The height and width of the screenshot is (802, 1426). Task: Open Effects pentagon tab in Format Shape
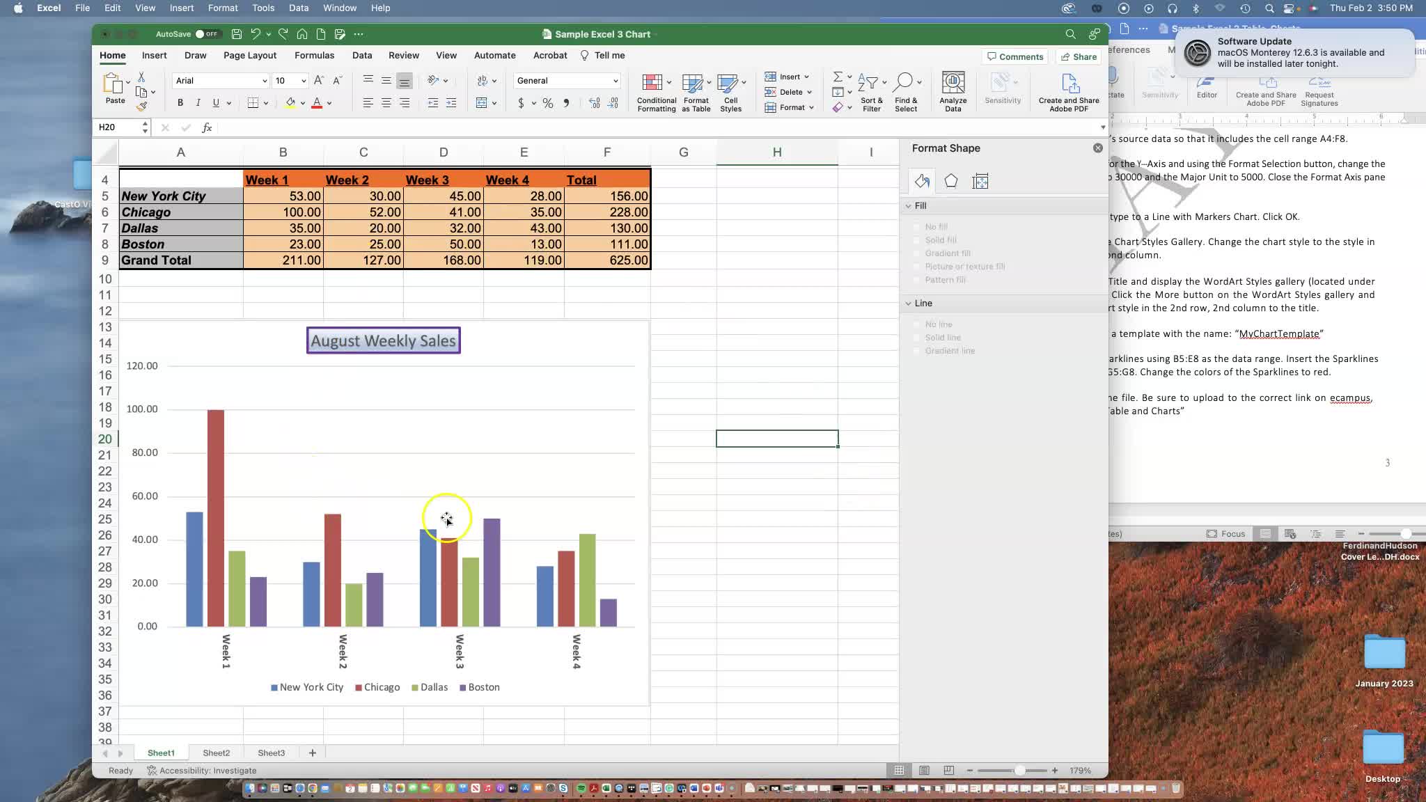[951, 182]
